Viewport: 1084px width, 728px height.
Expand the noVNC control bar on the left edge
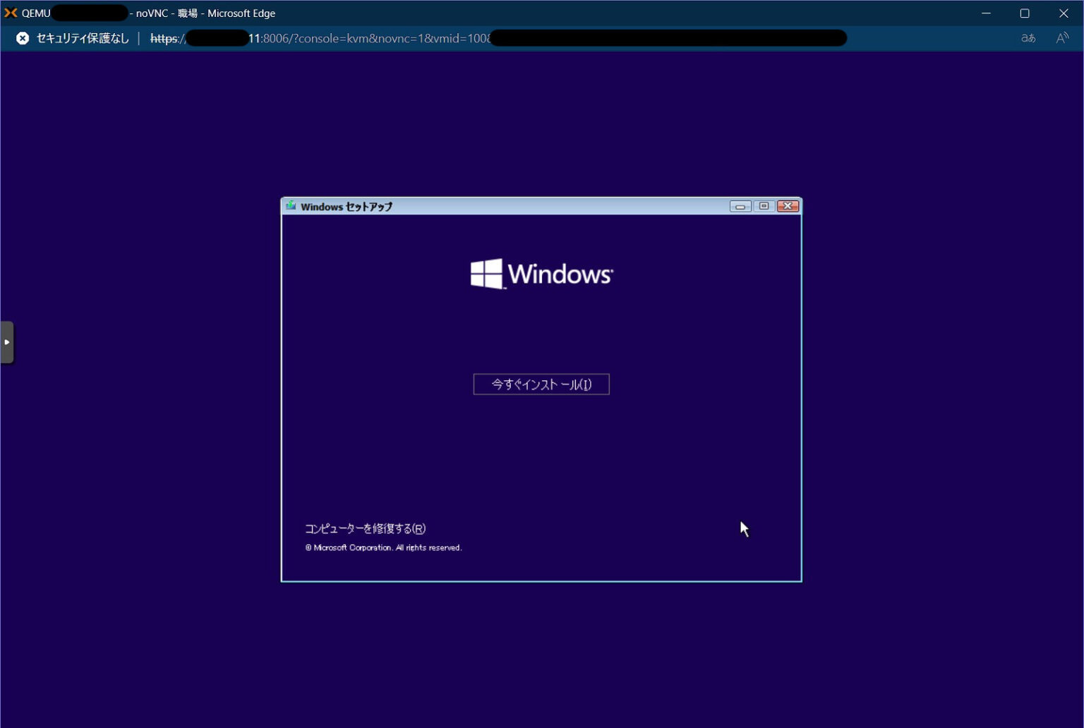coord(7,341)
